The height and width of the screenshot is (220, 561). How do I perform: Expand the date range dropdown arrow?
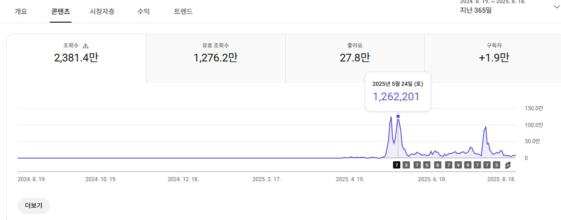pos(556,7)
